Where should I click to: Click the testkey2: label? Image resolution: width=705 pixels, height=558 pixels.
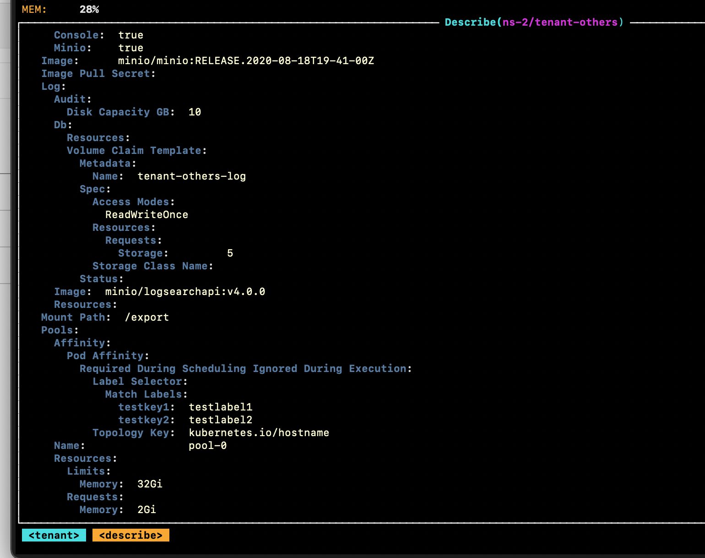146,420
